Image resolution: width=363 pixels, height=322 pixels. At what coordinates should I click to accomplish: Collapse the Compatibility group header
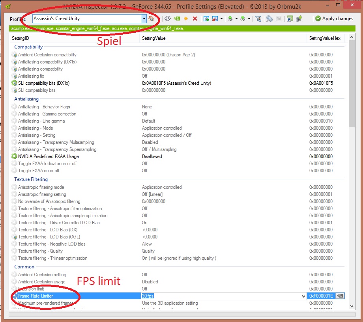coord(28,47)
